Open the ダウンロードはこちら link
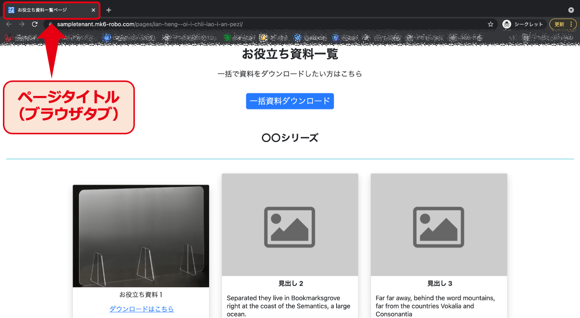The height and width of the screenshot is (318, 580). 142,309
